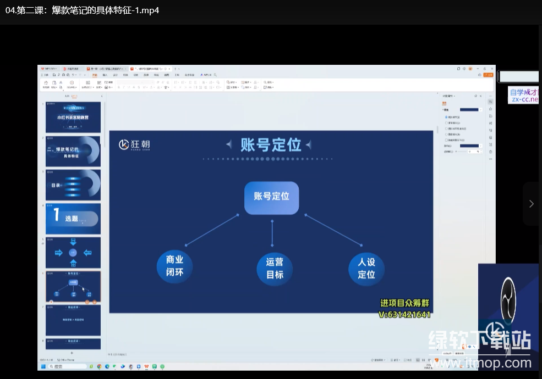Click the add slide plus button
Viewport: 542px width, 379px height.
(x=72, y=353)
